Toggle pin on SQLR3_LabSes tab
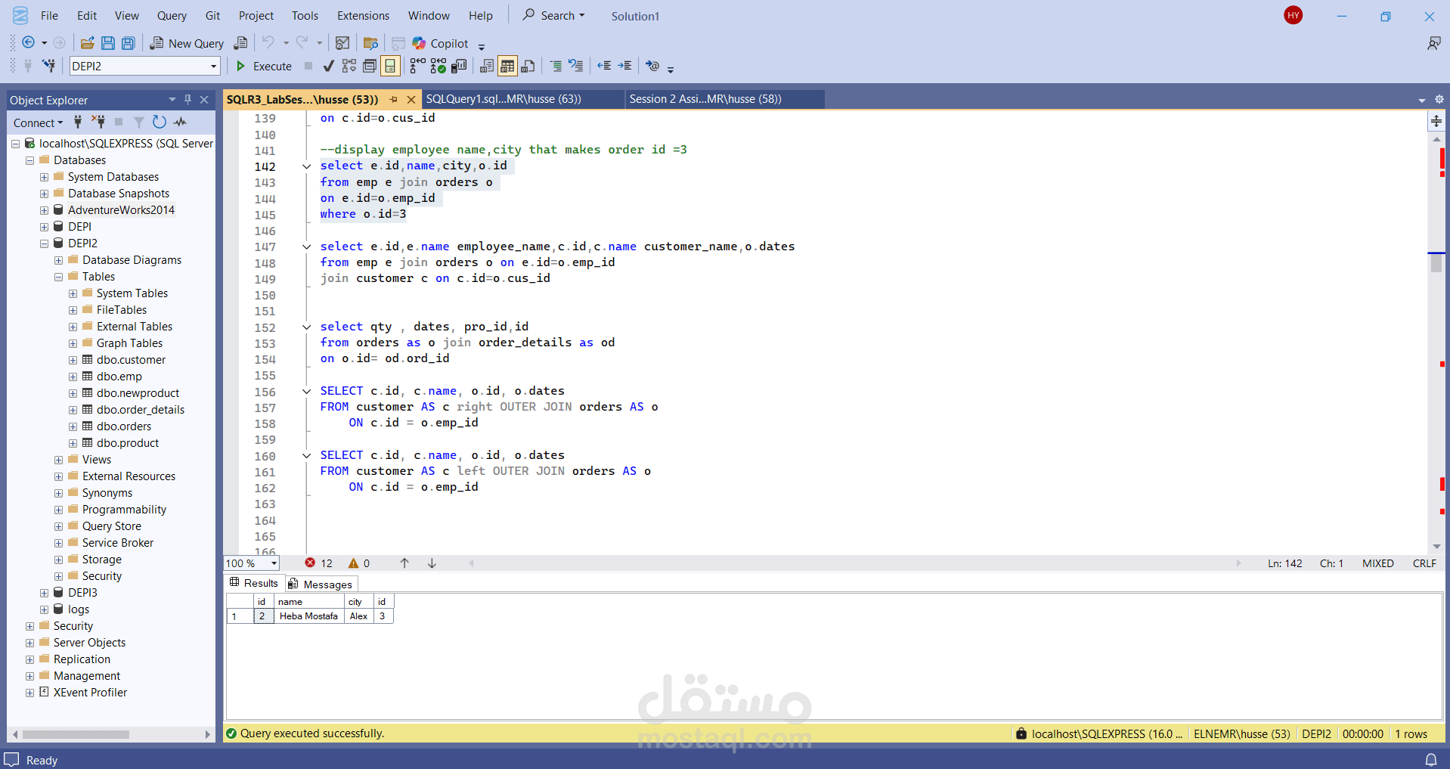The width and height of the screenshot is (1450, 769). click(393, 99)
